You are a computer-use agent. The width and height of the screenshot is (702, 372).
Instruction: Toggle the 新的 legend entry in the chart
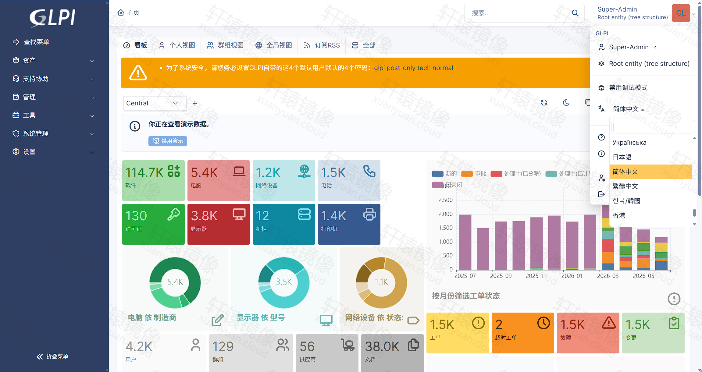coord(444,174)
